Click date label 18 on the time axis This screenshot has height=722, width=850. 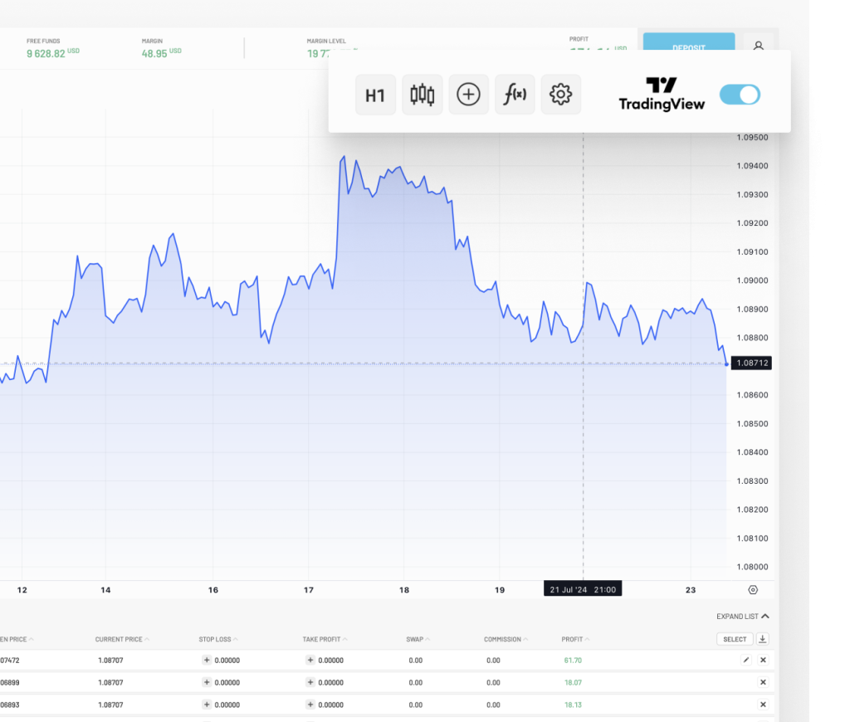(404, 590)
